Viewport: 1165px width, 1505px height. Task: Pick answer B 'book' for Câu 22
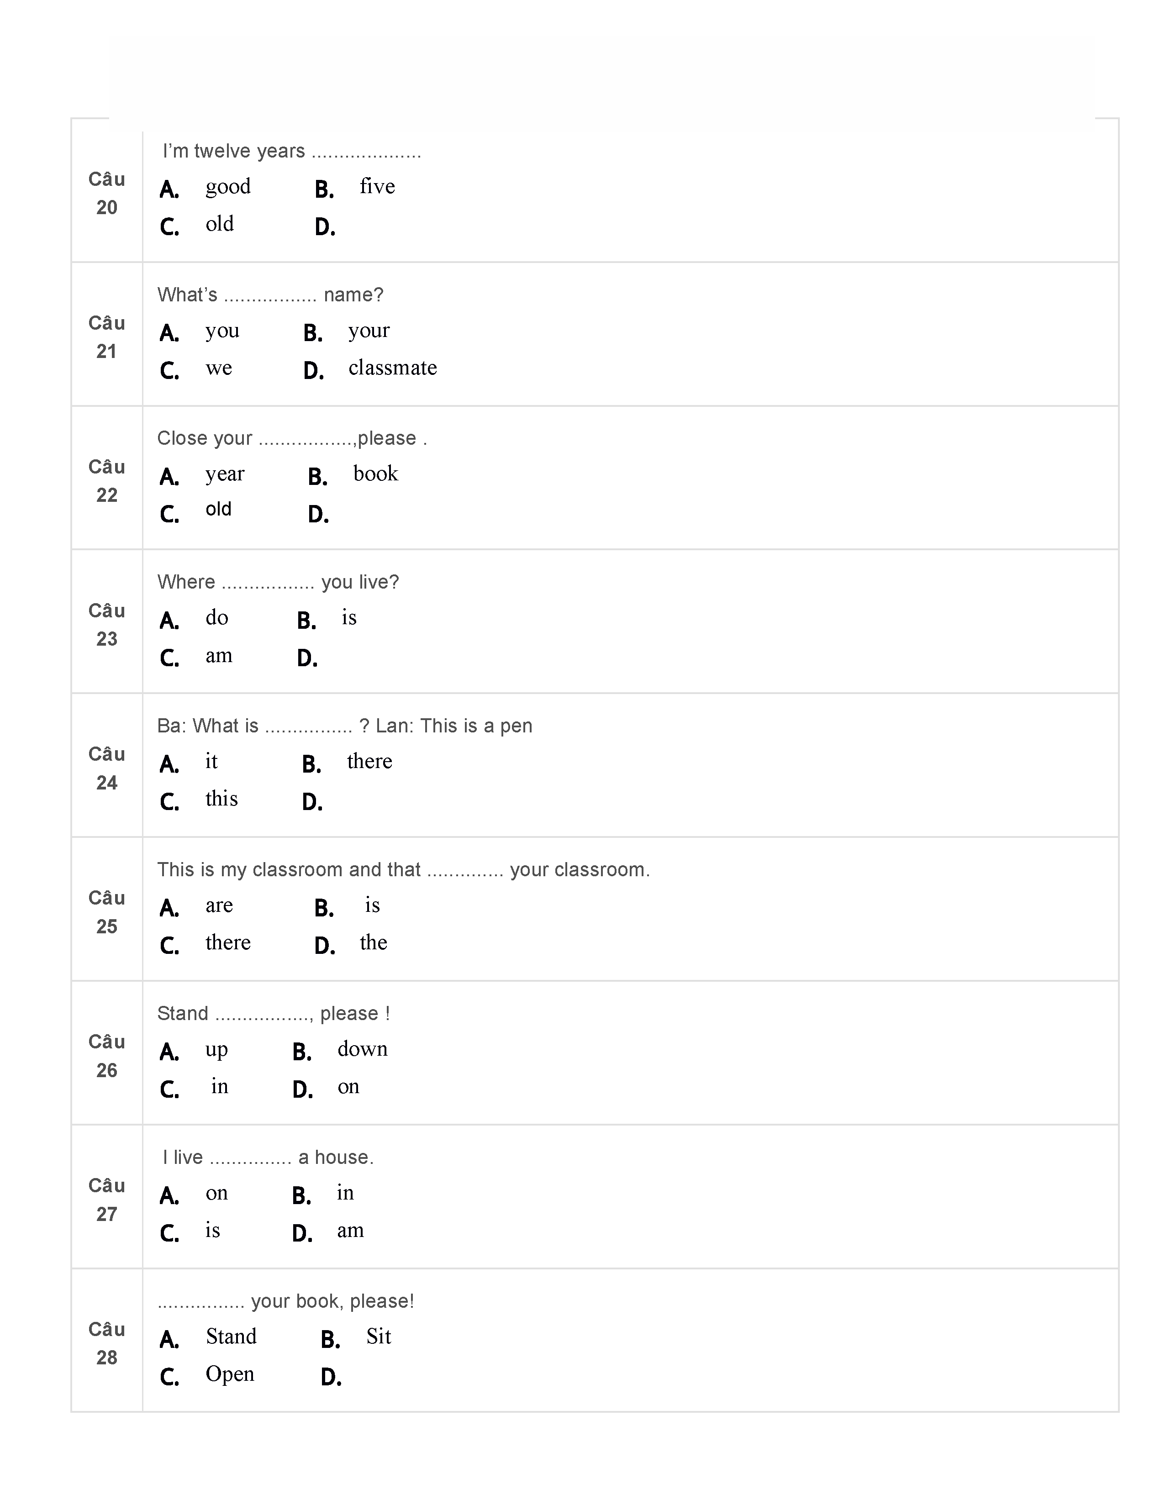tap(375, 474)
